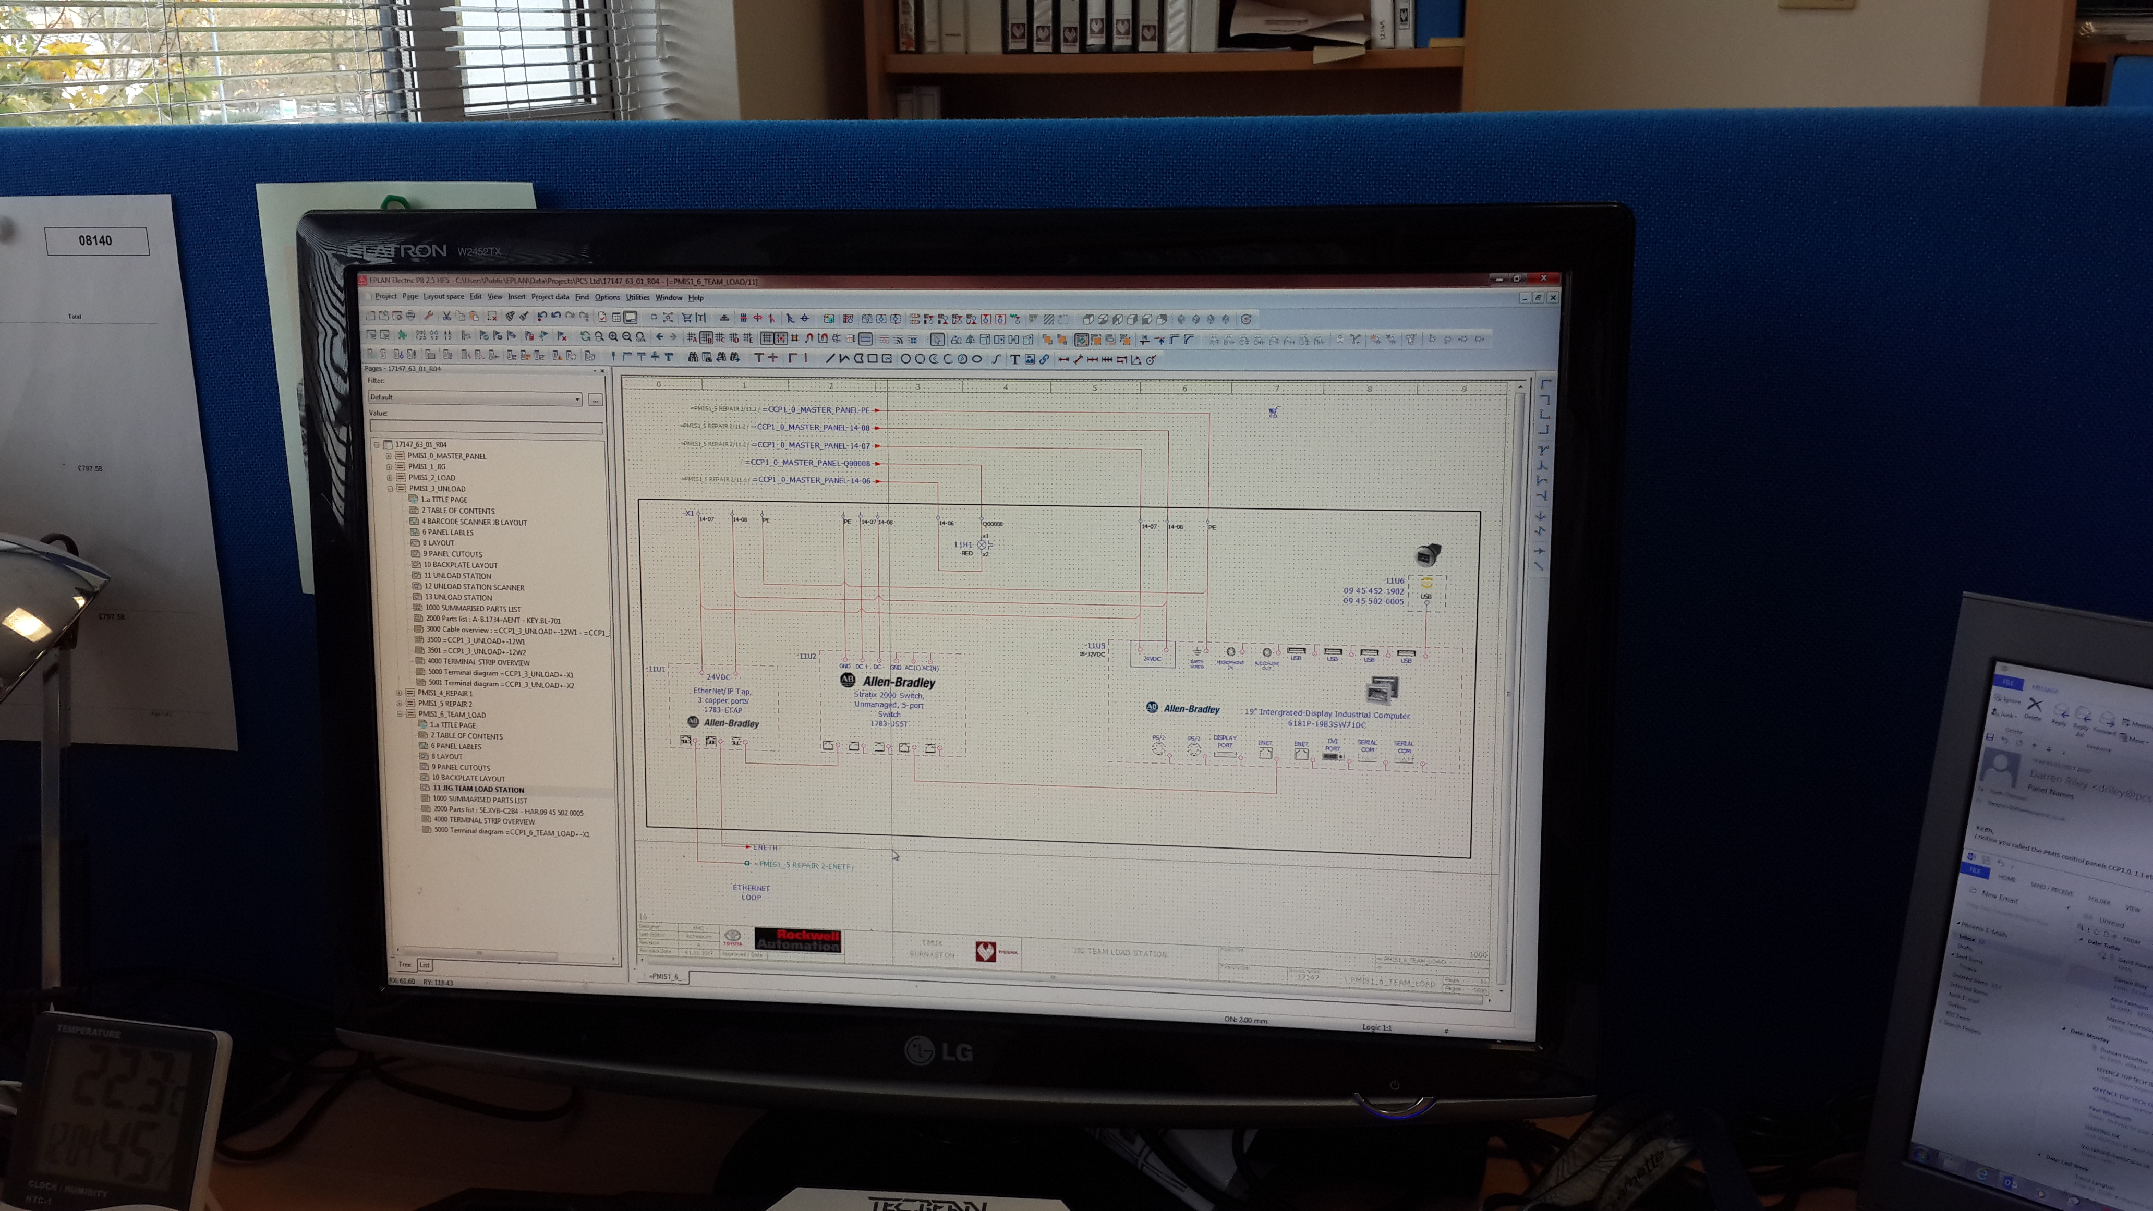Image resolution: width=2153 pixels, height=1211 pixels.
Task: Click the Previous page back arrow
Action: [x=659, y=337]
